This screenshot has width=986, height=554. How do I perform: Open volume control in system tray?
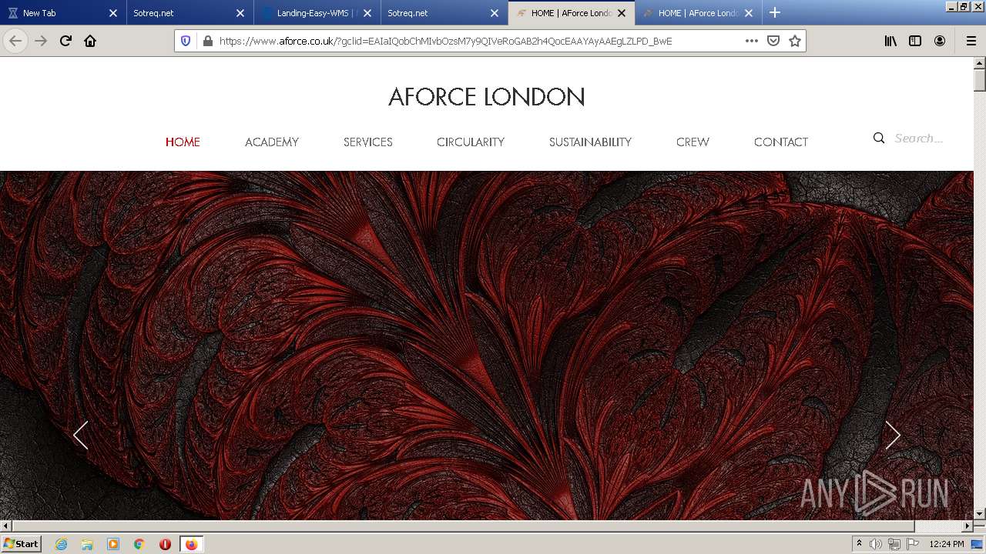pos(876,544)
